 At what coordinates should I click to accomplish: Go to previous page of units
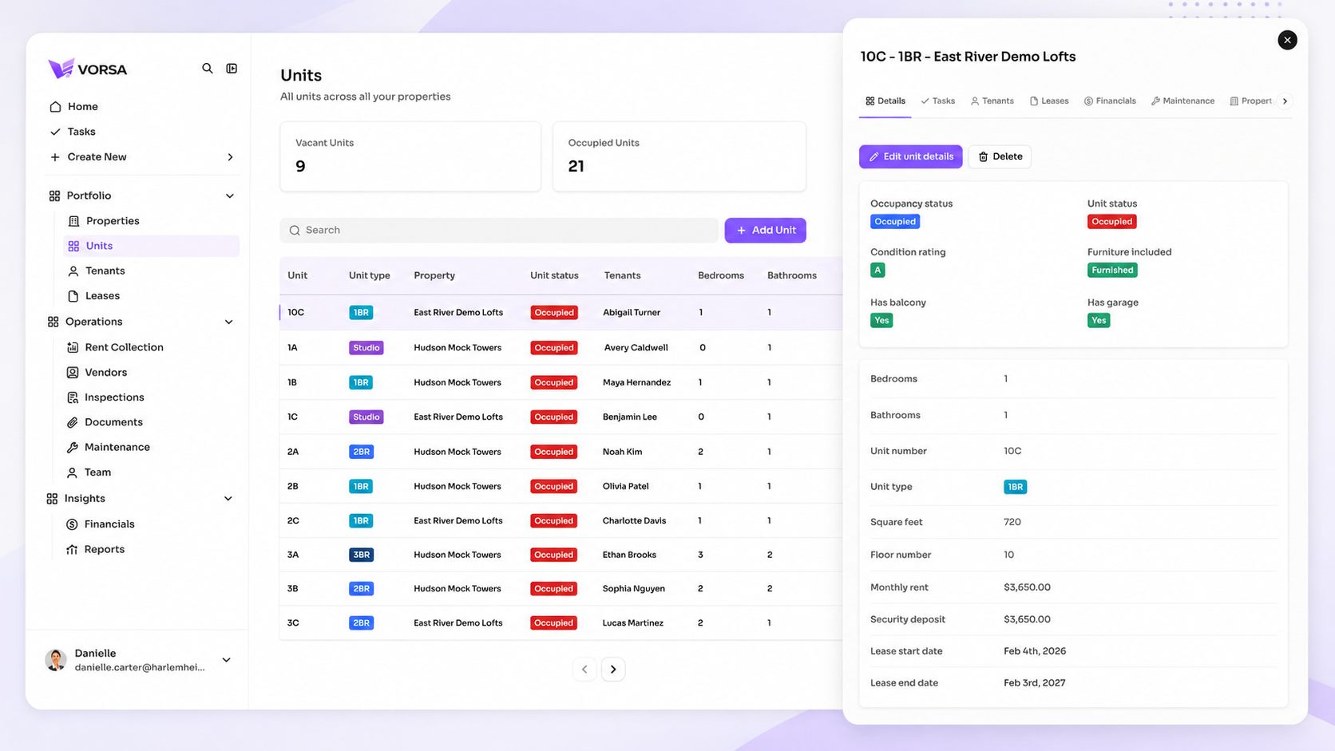[584, 670]
